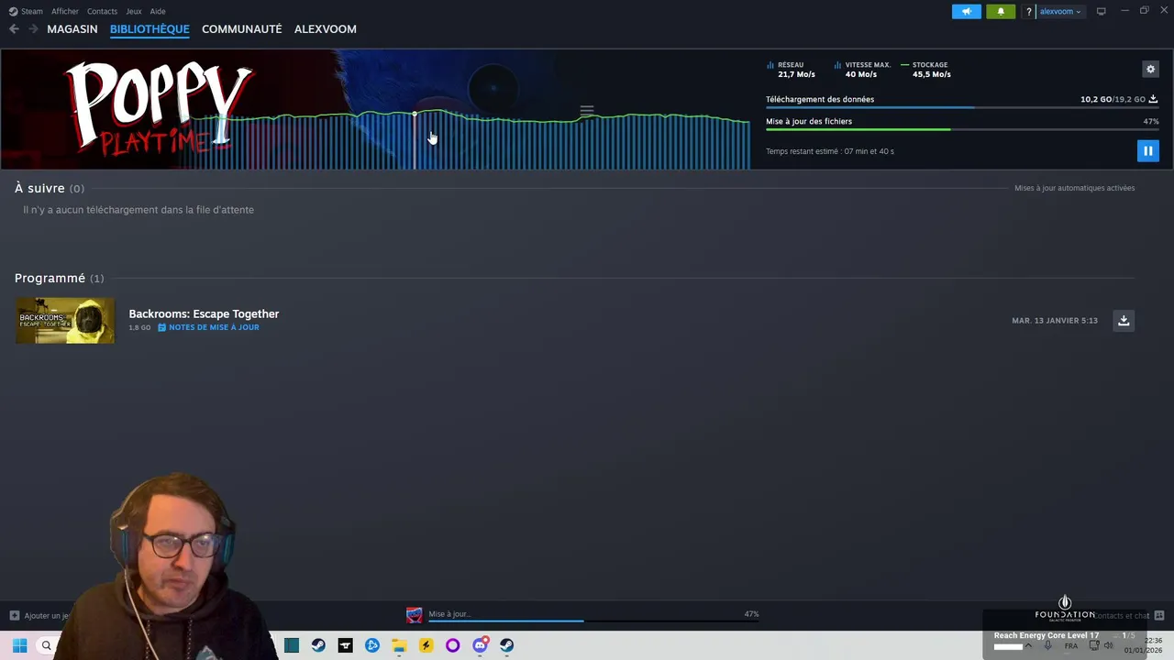
Task: Click the Téléchargement des données progress bar
Action: [x=962, y=108]
